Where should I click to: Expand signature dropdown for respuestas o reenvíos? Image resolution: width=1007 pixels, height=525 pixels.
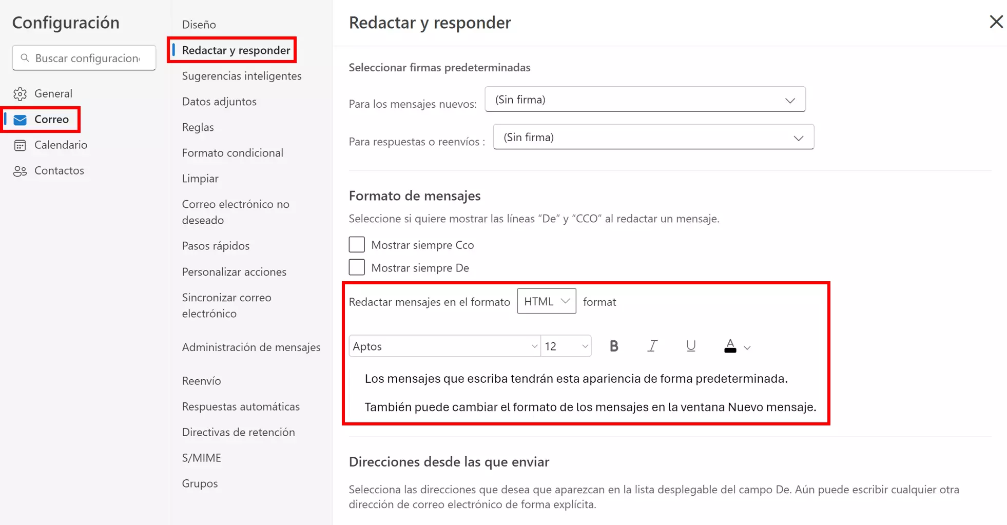point(653,138)
